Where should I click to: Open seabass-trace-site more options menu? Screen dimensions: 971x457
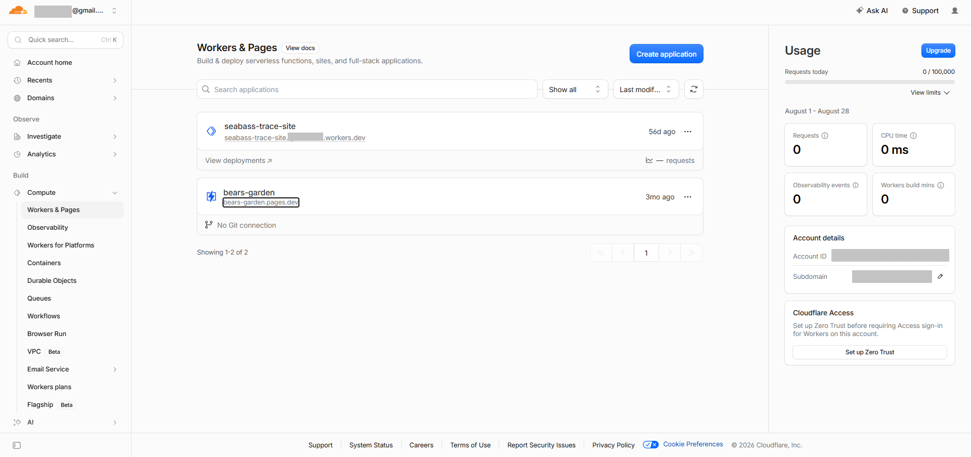[688, 132]
